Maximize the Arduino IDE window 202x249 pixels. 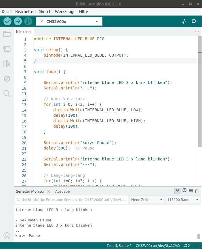click(190, 4)
